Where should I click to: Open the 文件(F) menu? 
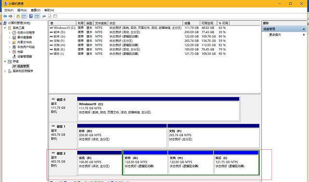click(9, 10)
